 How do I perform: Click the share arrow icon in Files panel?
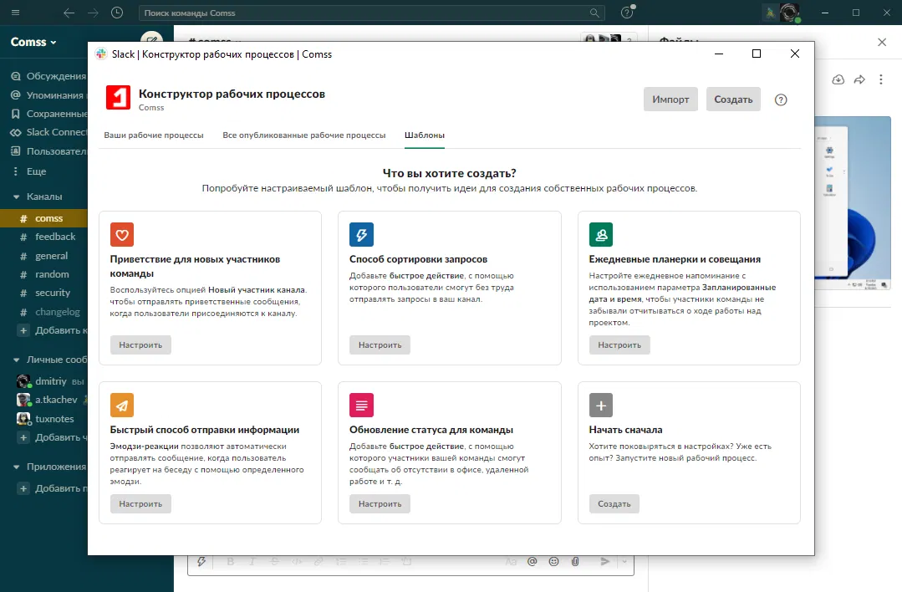[859, 79]
